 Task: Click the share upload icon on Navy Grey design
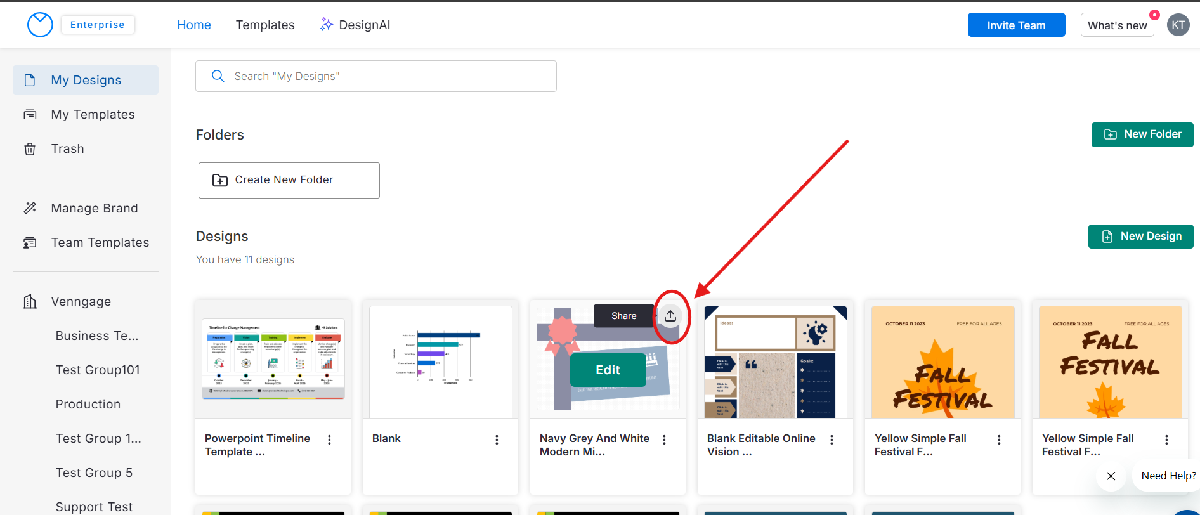click(670, 316)
